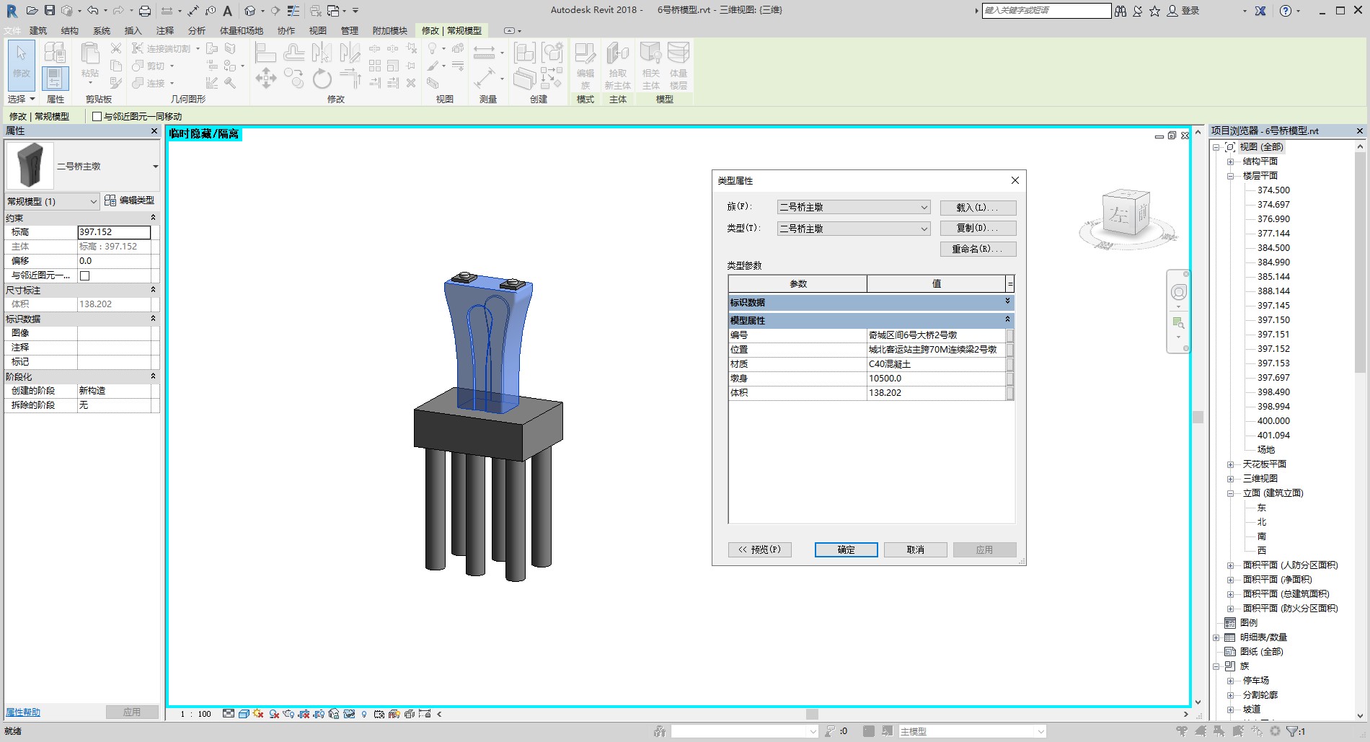Open the 常规模型 (1) filter dropdown
Screen dimensions: 1370x742
[x=52, y=201]
